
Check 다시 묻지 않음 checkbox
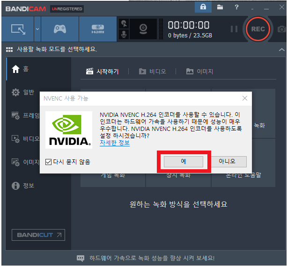[x=48, y=162]
